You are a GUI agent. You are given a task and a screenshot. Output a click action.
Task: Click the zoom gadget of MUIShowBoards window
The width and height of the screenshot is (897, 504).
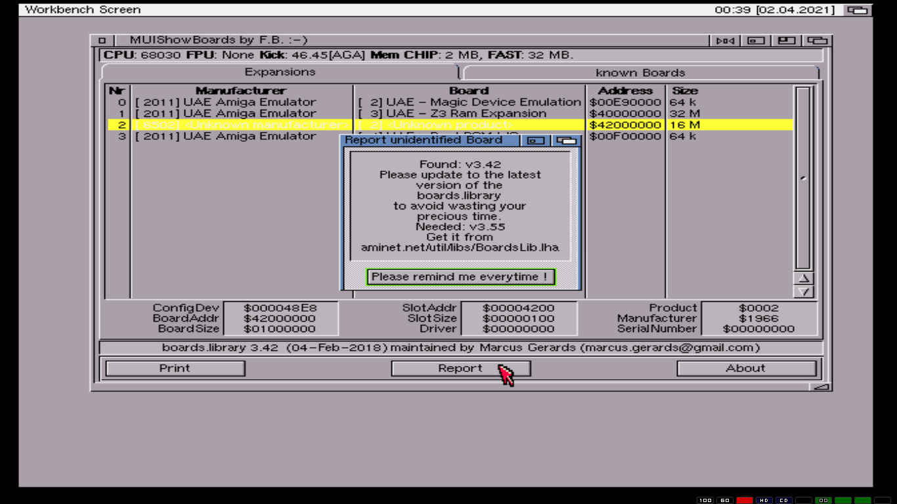[x=787, y=41]
